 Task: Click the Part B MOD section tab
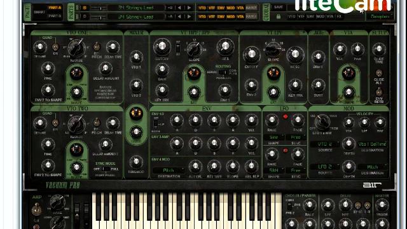click(x=230, y=17)
